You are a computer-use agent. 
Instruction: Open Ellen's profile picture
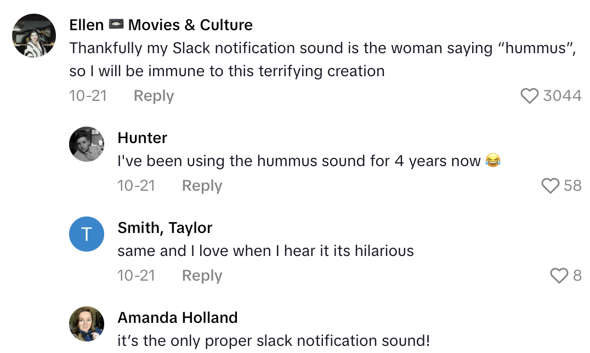(x=34, y=36)
